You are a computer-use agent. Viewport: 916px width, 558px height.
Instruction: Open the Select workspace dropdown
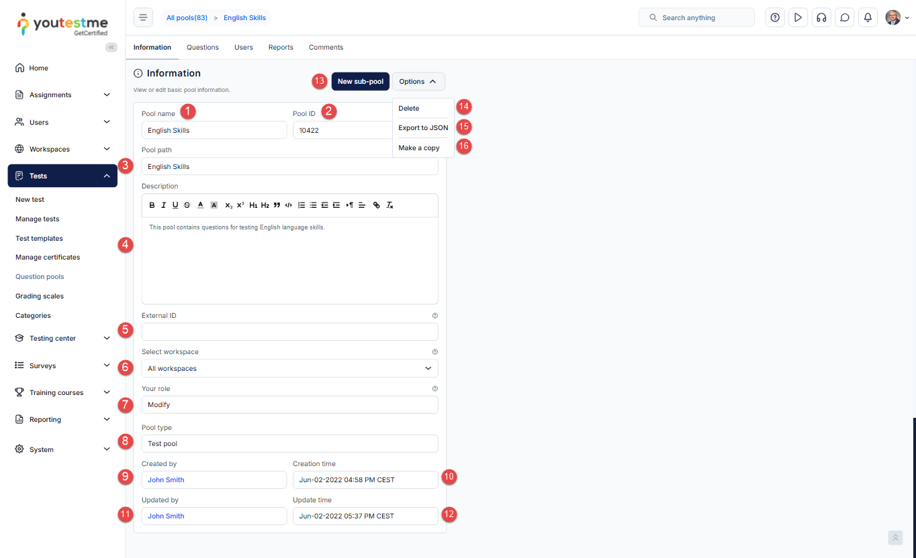click(289, 368)
